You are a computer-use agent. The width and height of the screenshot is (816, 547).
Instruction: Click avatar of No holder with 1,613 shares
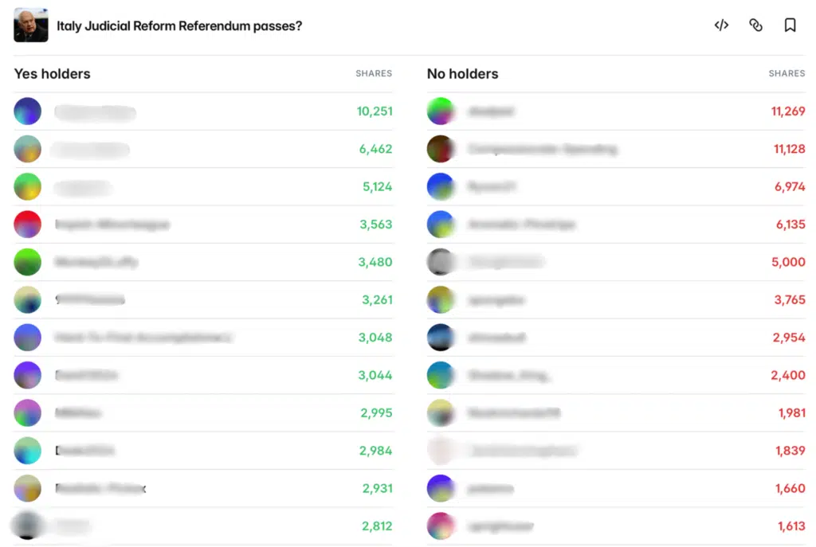click(x=441, y=526)
